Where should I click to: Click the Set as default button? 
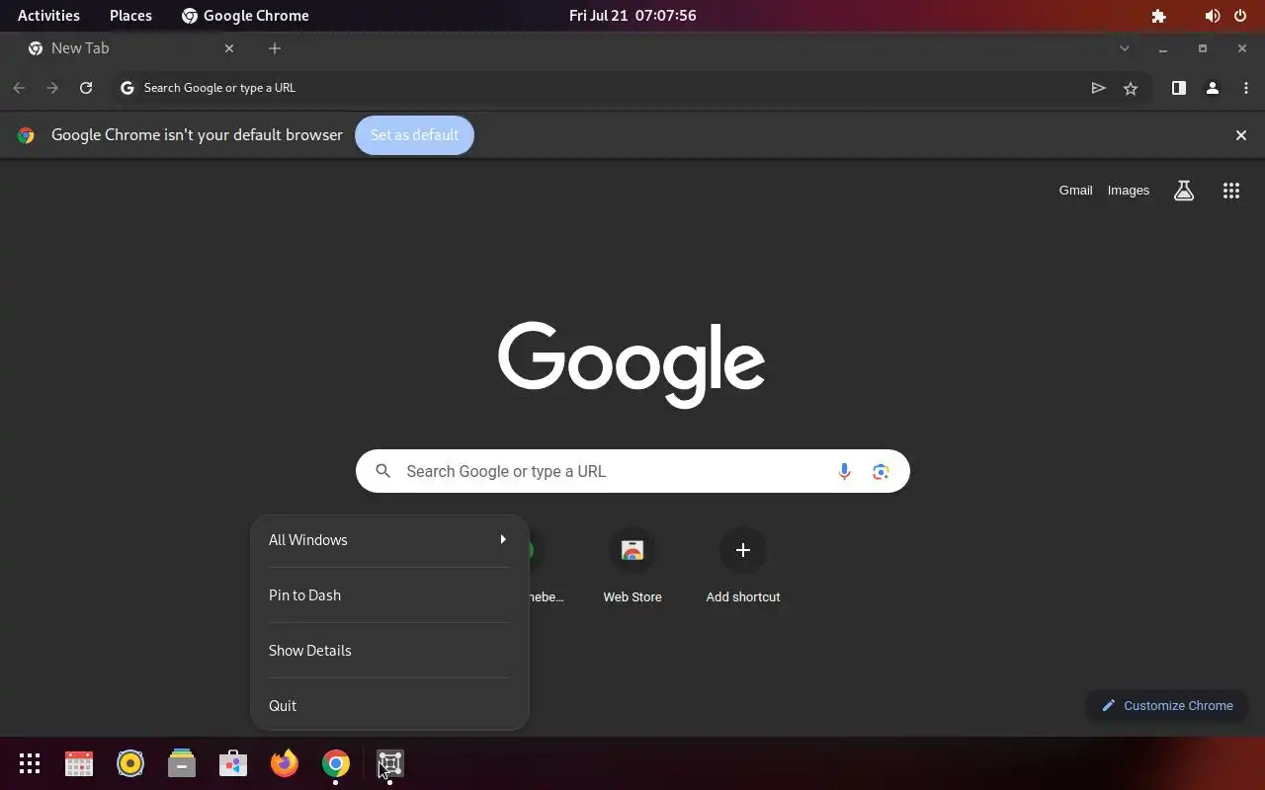pos(414,135)
